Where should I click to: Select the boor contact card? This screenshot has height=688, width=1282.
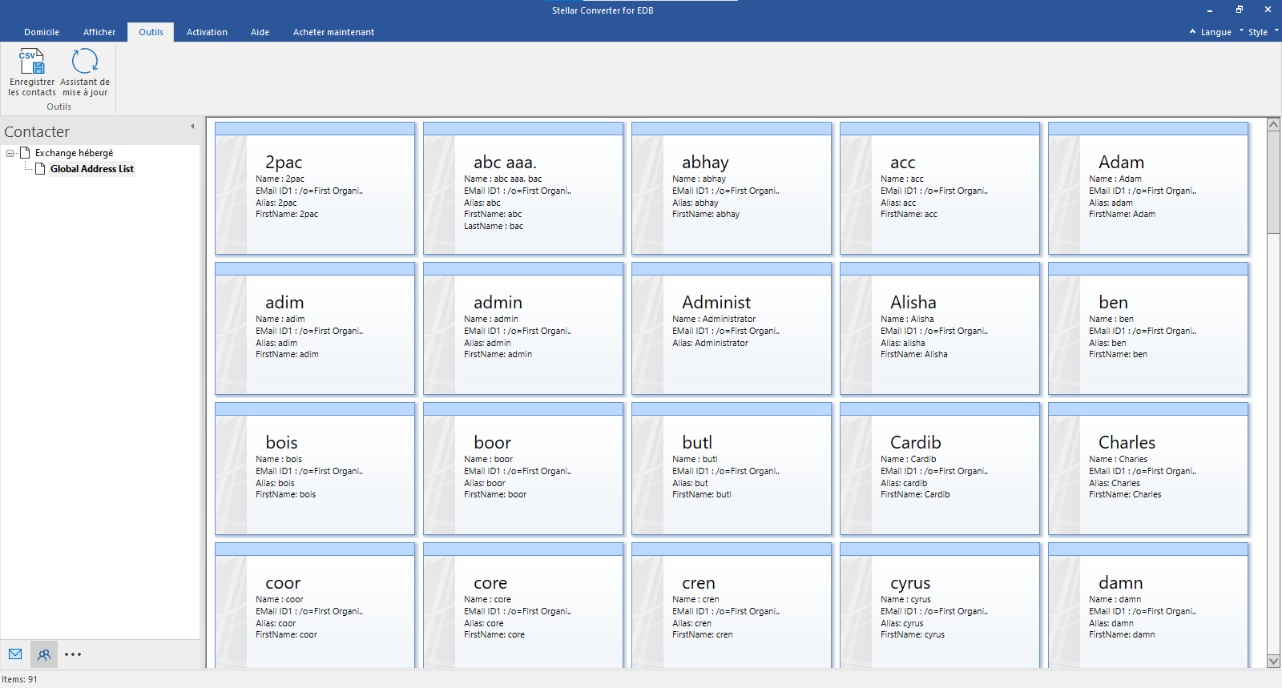click(523, 469)
